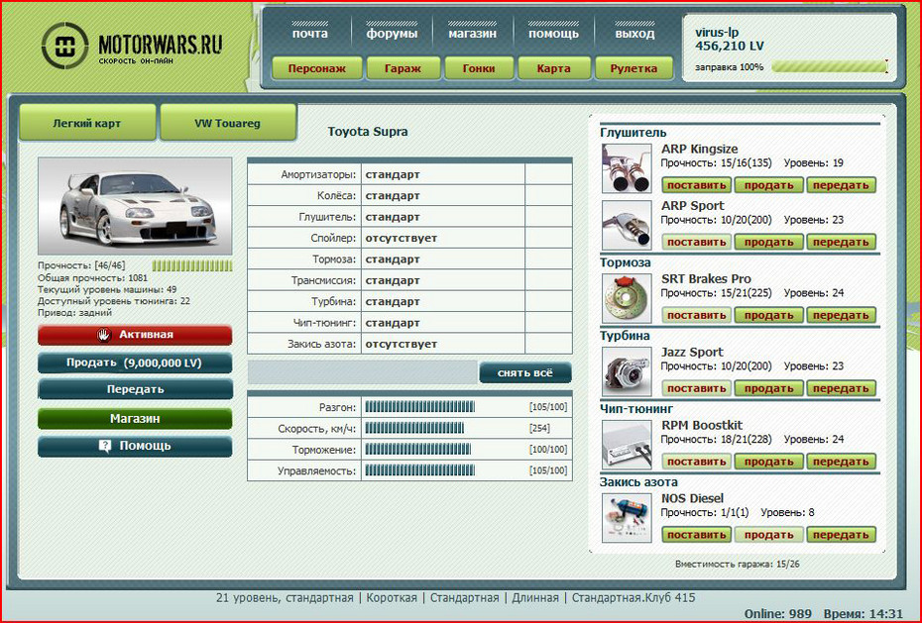
Task: Open the почта menu item
Action: [309, 33]
